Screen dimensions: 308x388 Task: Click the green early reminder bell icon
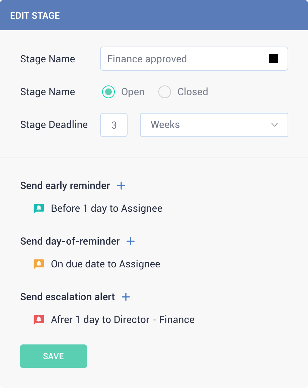pos(39,209)
